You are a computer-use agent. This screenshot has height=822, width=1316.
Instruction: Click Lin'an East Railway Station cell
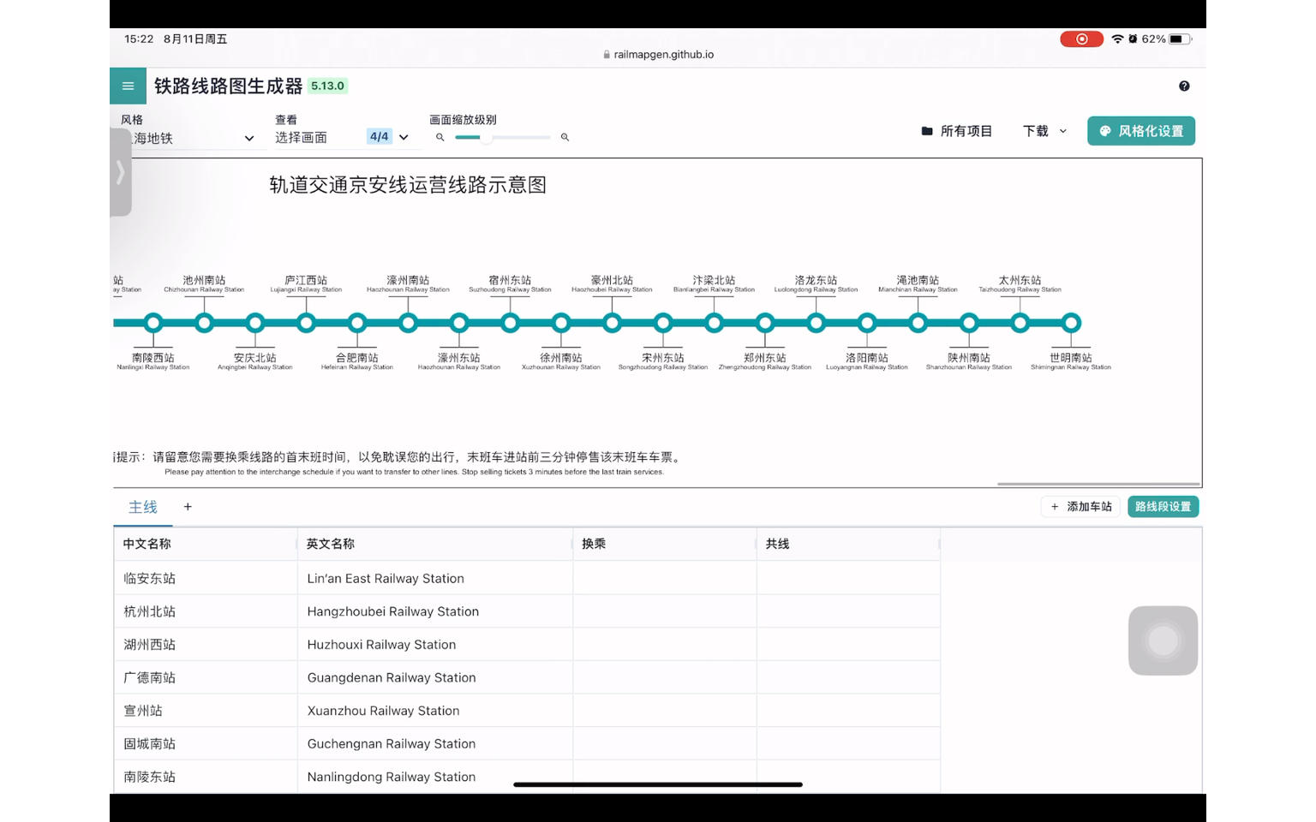point(435,578)
